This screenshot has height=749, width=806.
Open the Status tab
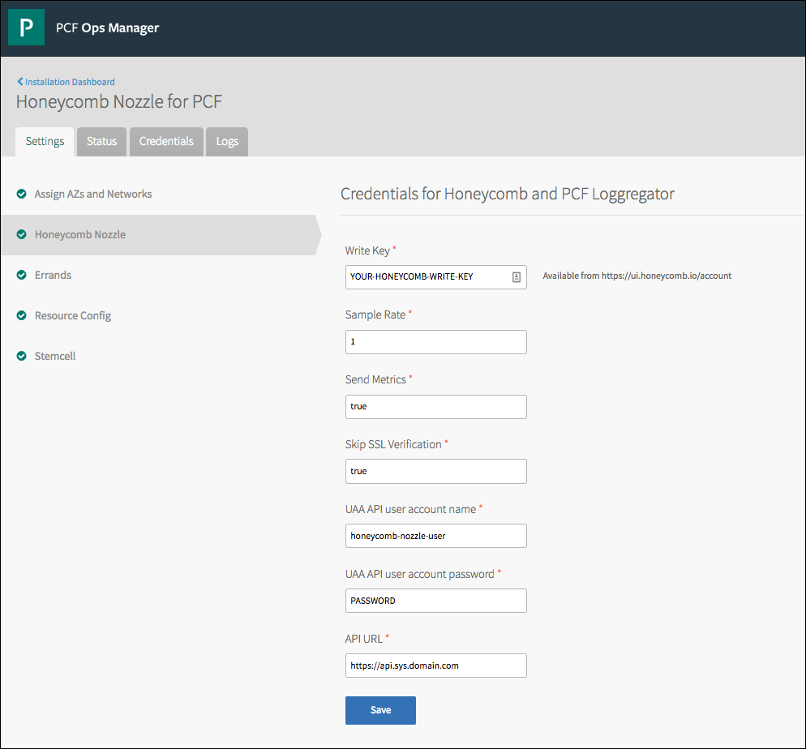point(102,142)
